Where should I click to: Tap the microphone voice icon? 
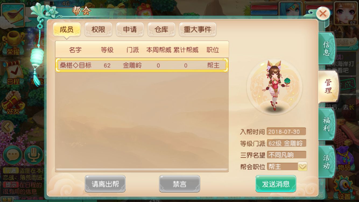[x=34, y=155]
